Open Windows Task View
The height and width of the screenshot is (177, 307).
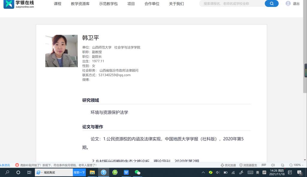pyautogui.click(x=29, y=172)
